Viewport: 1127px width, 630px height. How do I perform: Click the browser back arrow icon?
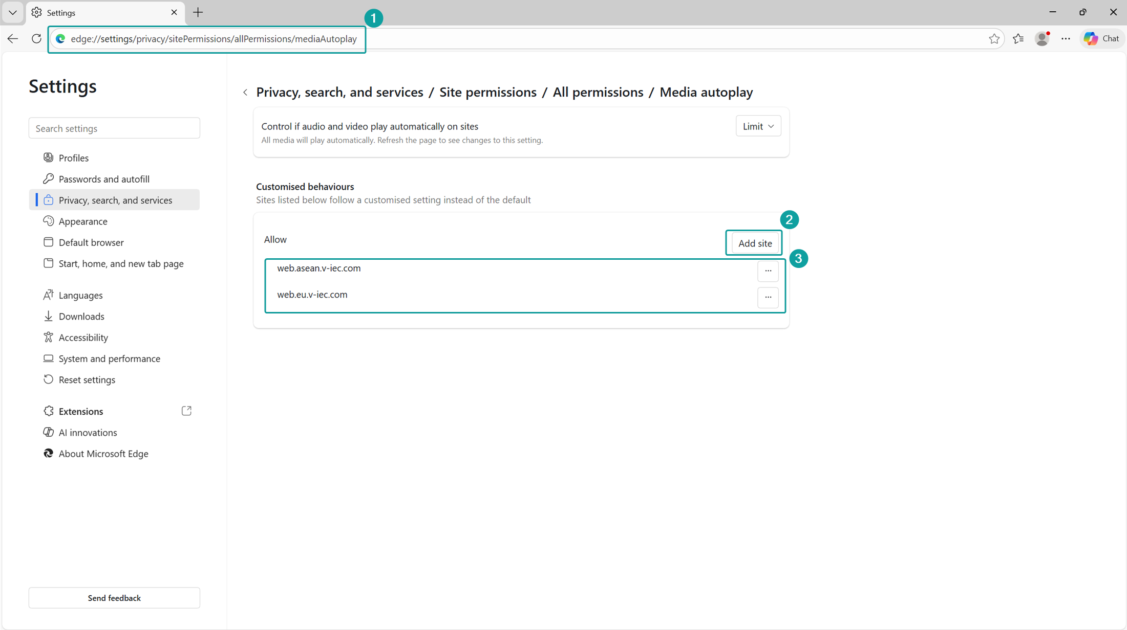coord(13,38)
